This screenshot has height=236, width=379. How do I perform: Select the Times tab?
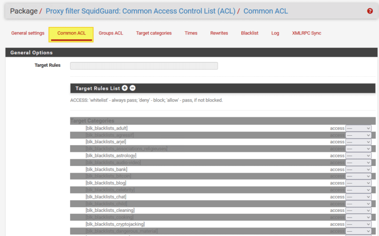[x=191, y=33]
